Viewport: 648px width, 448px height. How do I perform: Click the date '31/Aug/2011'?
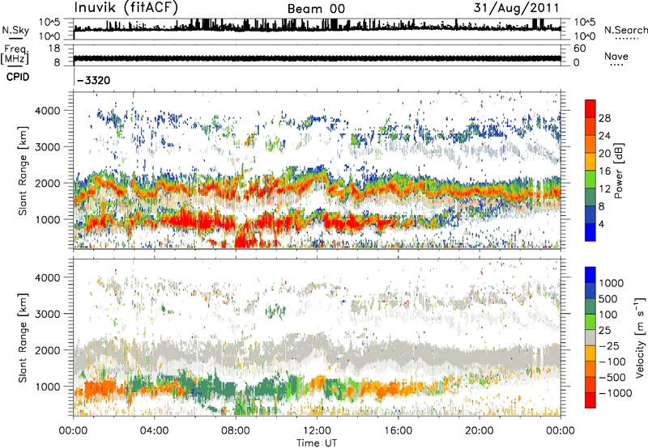[516, 7]
